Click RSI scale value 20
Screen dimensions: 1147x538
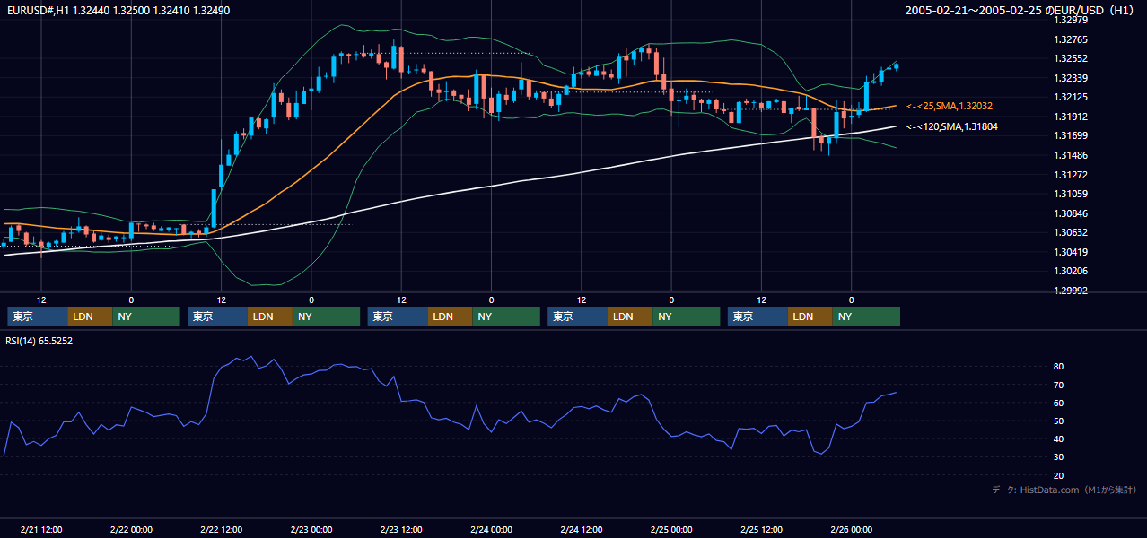[1059, 475]
